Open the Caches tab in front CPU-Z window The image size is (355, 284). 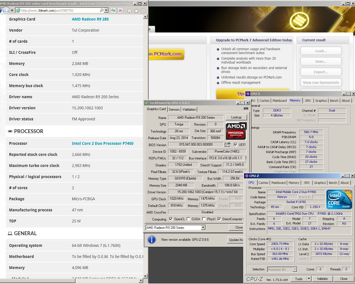tap(263, 183)
